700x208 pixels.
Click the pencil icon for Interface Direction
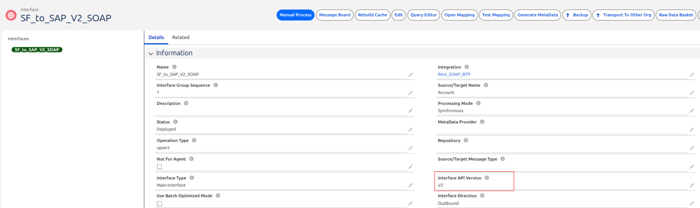[x=692, y=203]
